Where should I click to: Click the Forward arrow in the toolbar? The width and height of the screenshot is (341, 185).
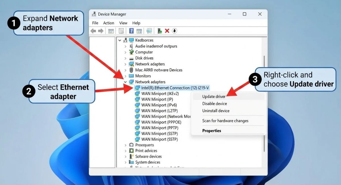coord(101,31)
